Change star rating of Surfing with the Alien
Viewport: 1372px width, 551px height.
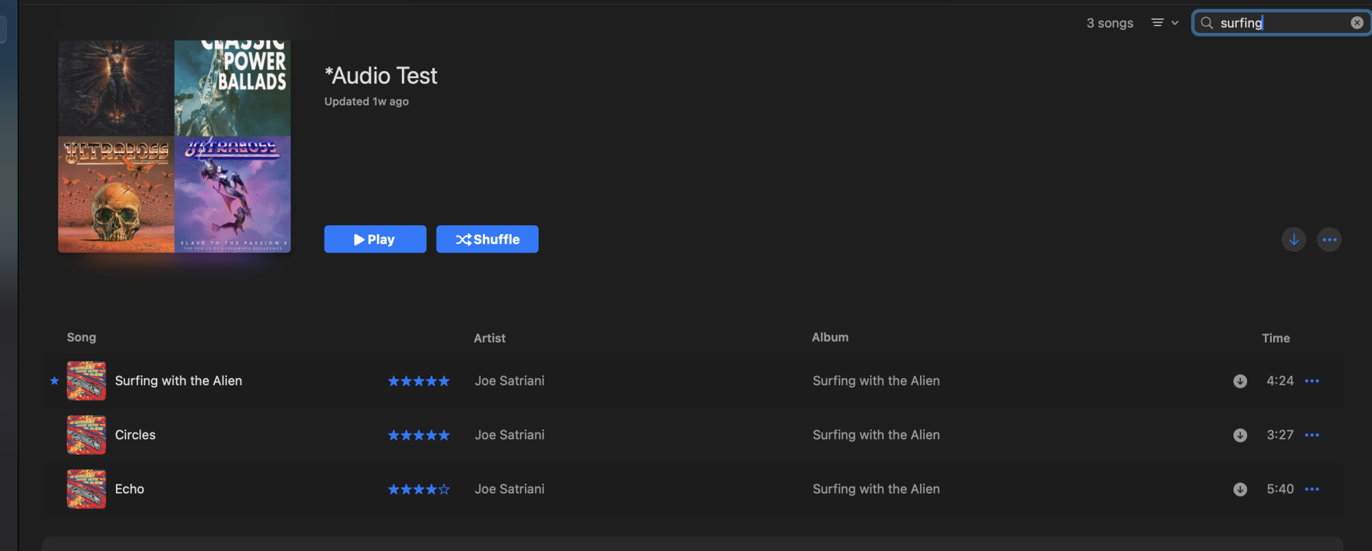(418, 381)
